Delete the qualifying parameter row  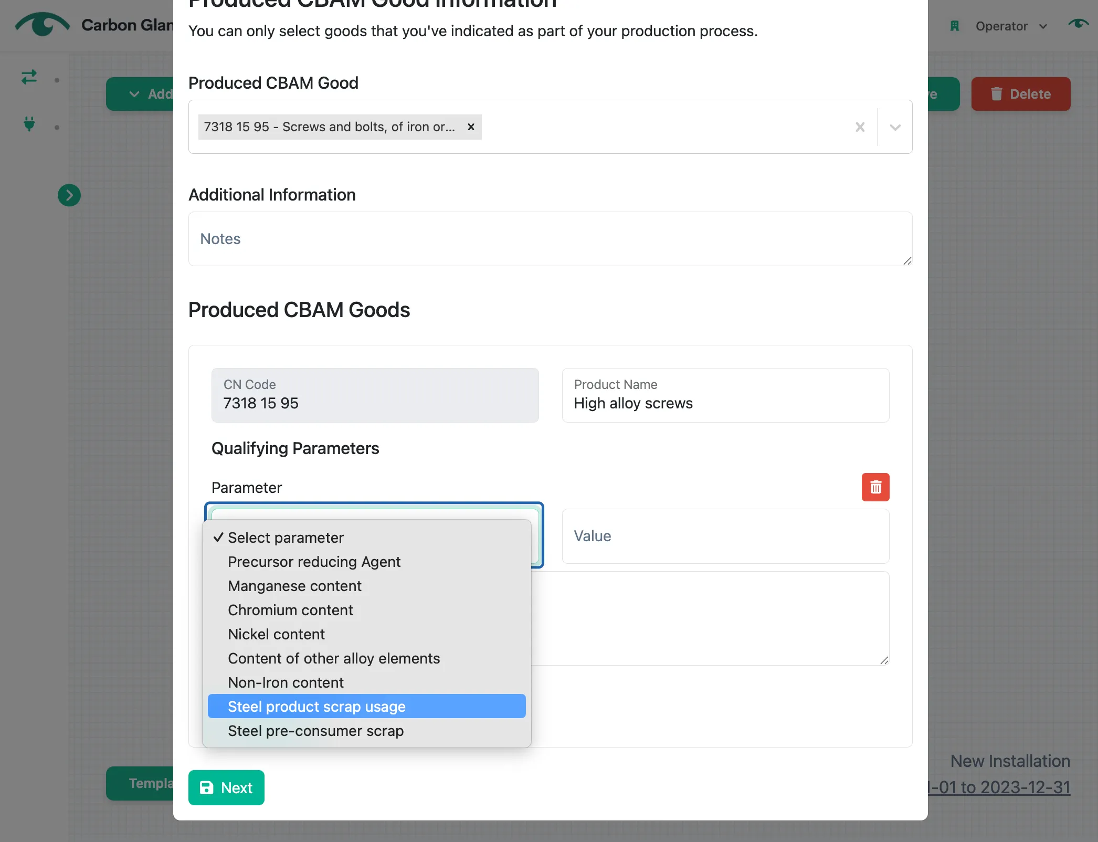(875, 487)
